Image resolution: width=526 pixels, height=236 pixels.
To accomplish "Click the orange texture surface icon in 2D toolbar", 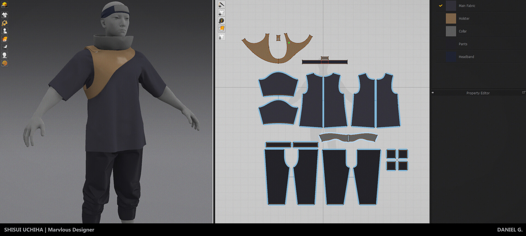I will pos(221,29).
